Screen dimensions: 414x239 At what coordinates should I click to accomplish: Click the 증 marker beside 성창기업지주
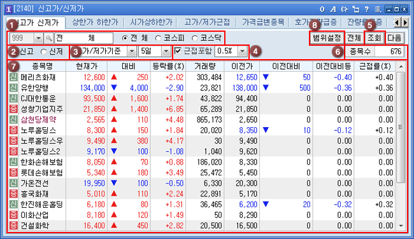point(13,109)
